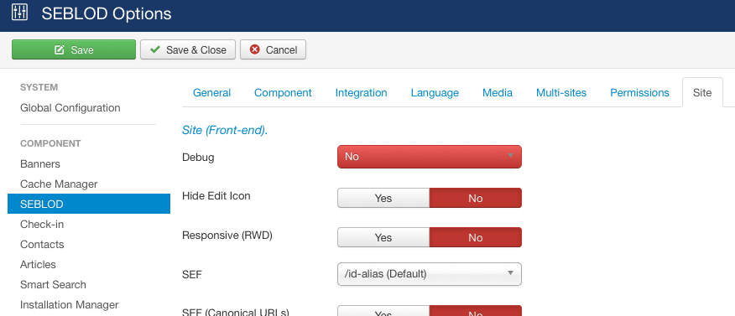The height and width of the screenshot is (316, 735).
Task: Click the Site (Front-end) heading text
Action: tap(225, 130)
